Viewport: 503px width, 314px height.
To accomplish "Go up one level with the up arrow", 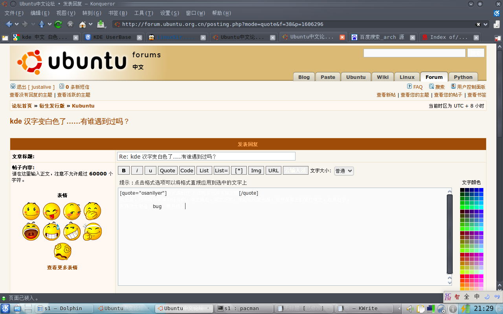I will [x=42, y=24].
